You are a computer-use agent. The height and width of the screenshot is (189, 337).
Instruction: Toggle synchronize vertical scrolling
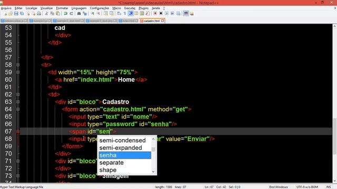106,14
